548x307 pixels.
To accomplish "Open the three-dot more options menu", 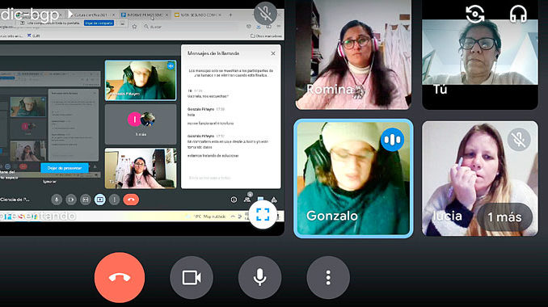I will (x=328, y=278).
